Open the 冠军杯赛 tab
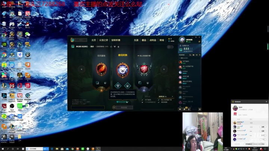Screen dimensions: 269x151 (116, 40)
